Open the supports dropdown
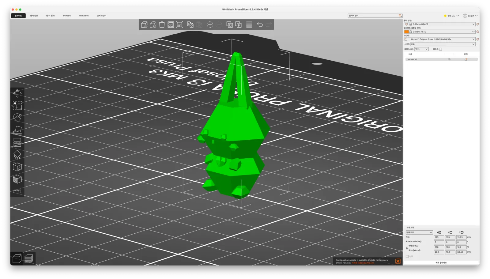 point(443,44)
